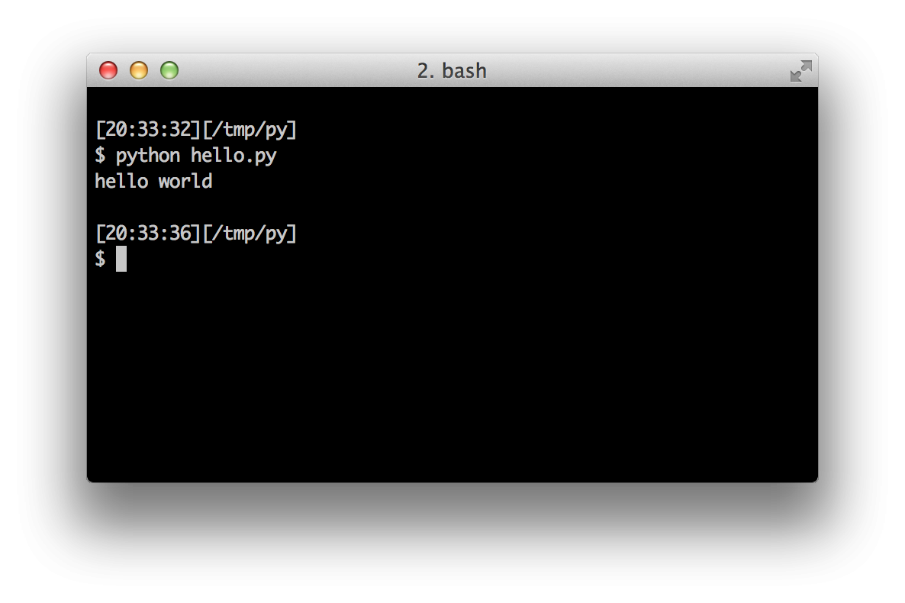Click the "2. bash" window title
Viewport: 905px width, 603px height.
[x=452, y=71]
